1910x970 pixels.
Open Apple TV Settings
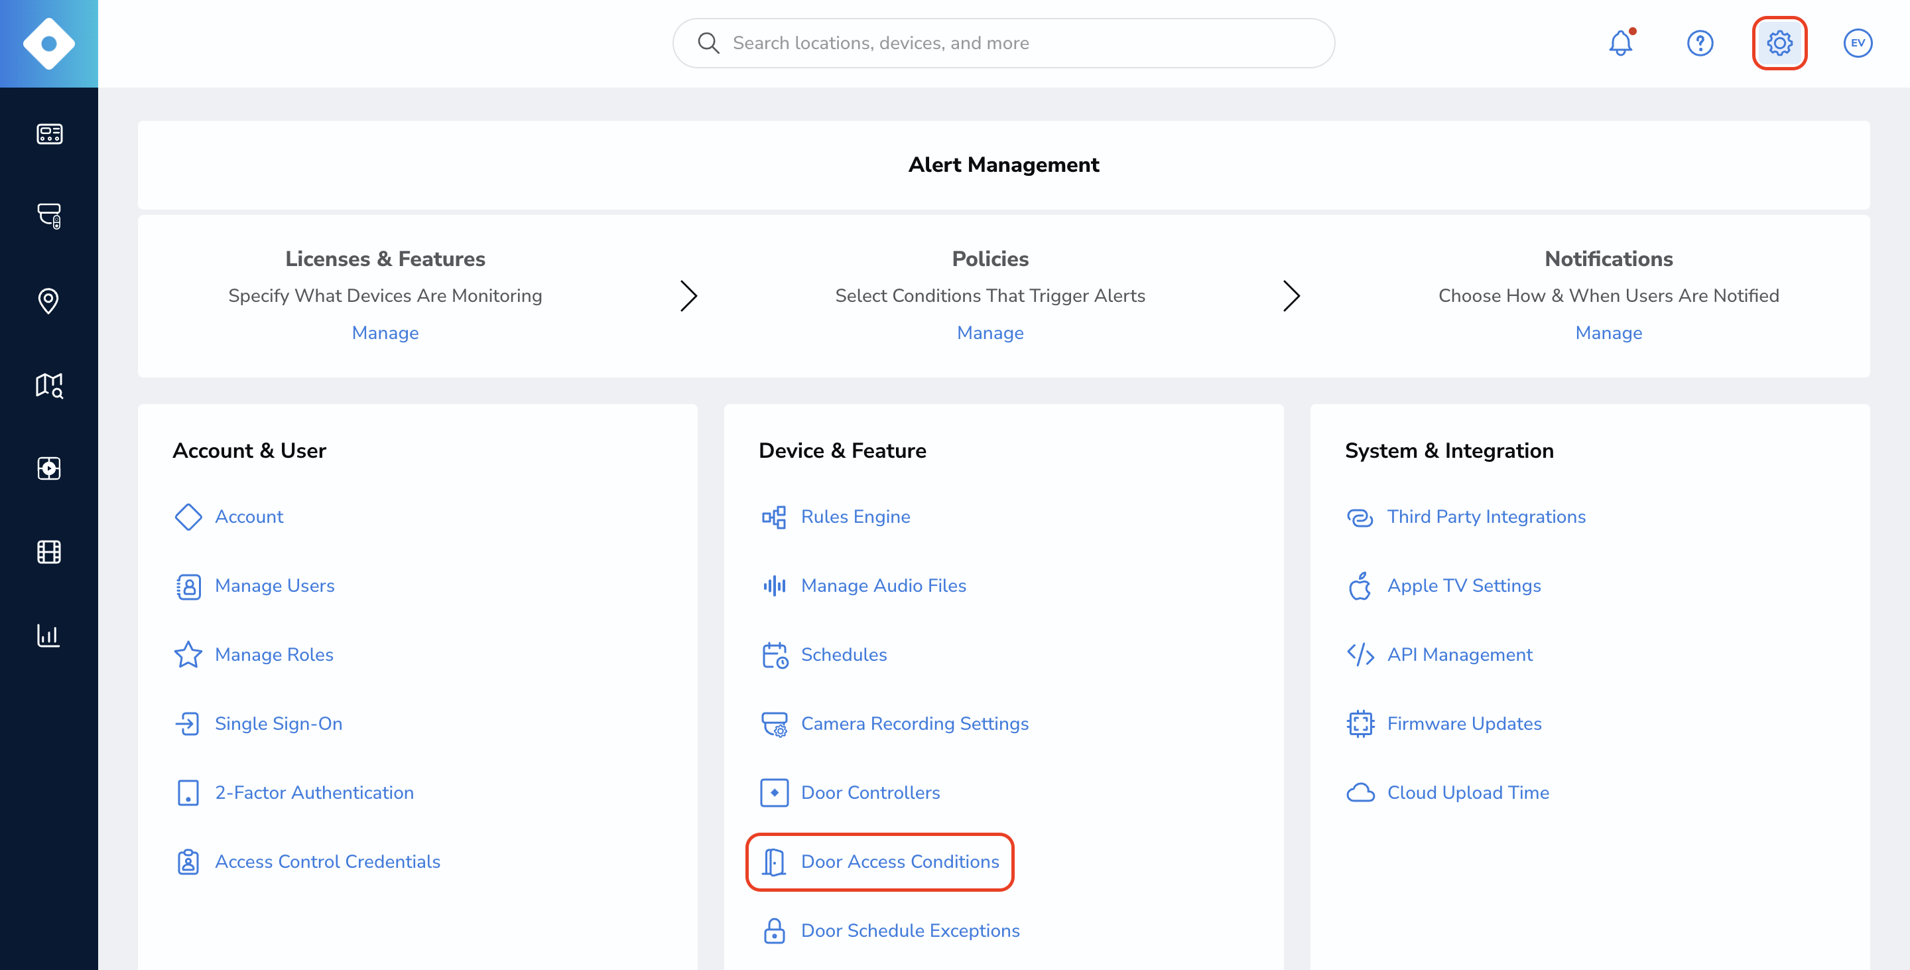pyautogui.click(x=1464, y=586)
